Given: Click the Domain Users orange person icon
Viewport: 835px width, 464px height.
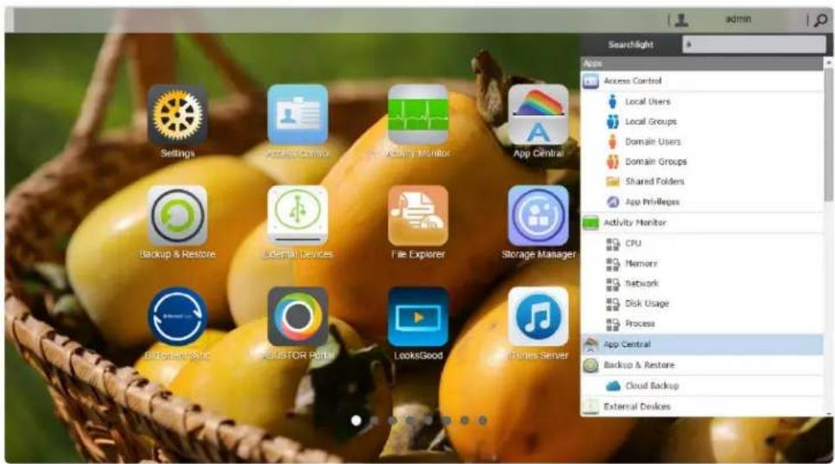Looking at the screenshot, I should click(x=612, y=142).
